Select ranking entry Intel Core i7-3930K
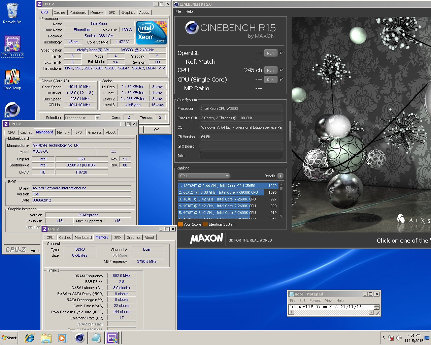 click(x=228, y=192)
